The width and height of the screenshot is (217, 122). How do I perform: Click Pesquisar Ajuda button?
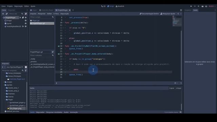167,14
